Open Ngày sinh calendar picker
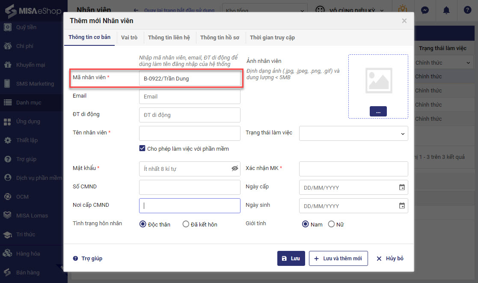 click(x=402, y=206)
